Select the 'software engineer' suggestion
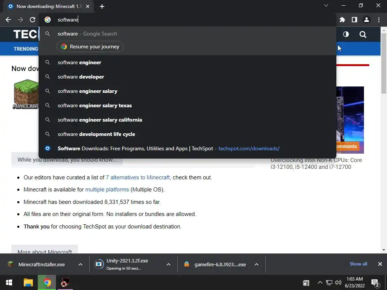Screen dimensions: 387x290 click(x=187, y=62)
